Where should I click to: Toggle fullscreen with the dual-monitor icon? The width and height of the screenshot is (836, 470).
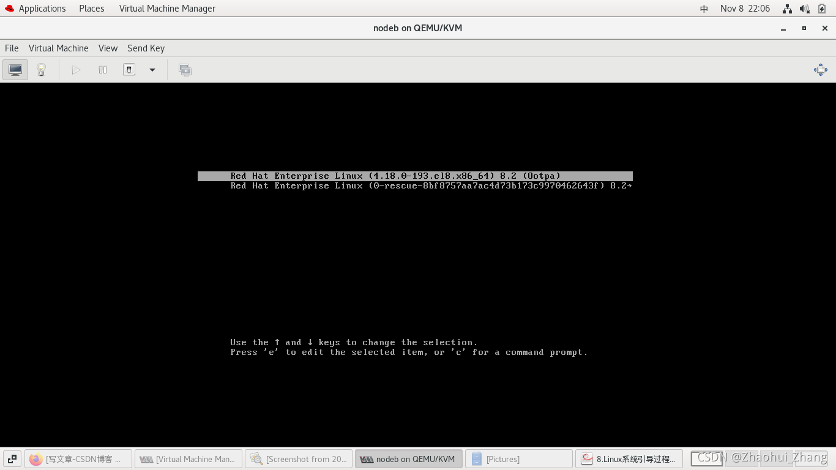[185, 69]
